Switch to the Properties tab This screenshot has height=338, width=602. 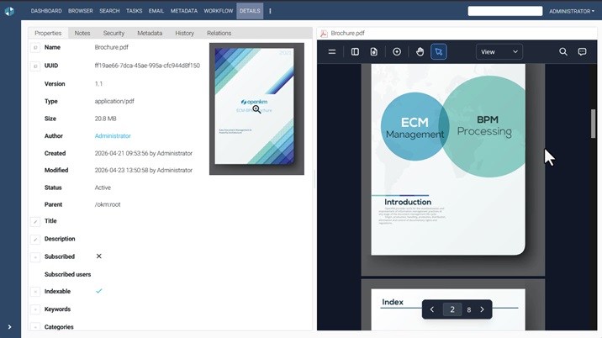[x=48, y=33]
